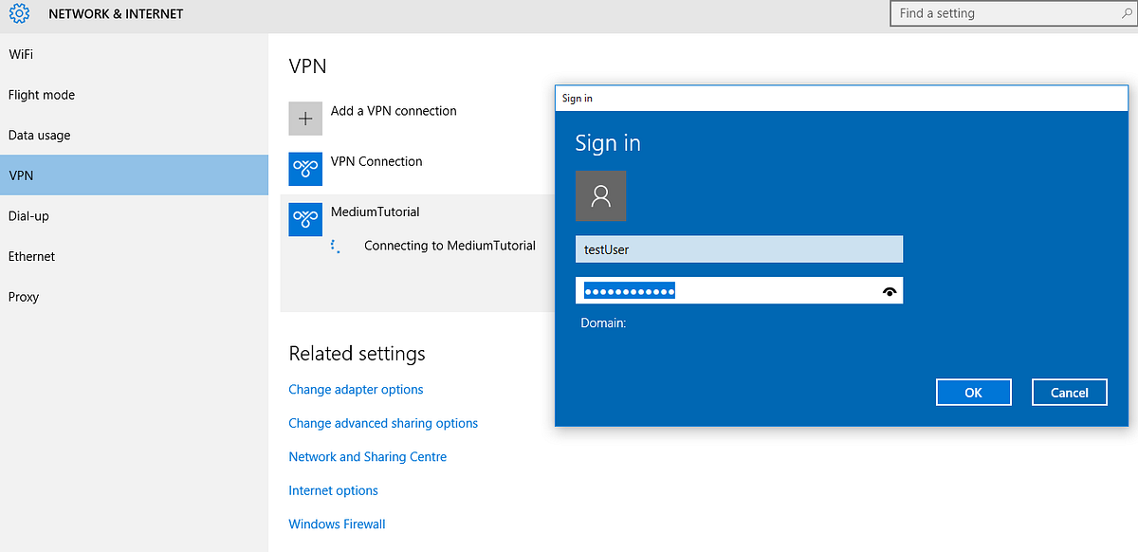This screenshot has height=552, width=1138.
Task: Reveal password with the eye icon
Action: [890, 291]
